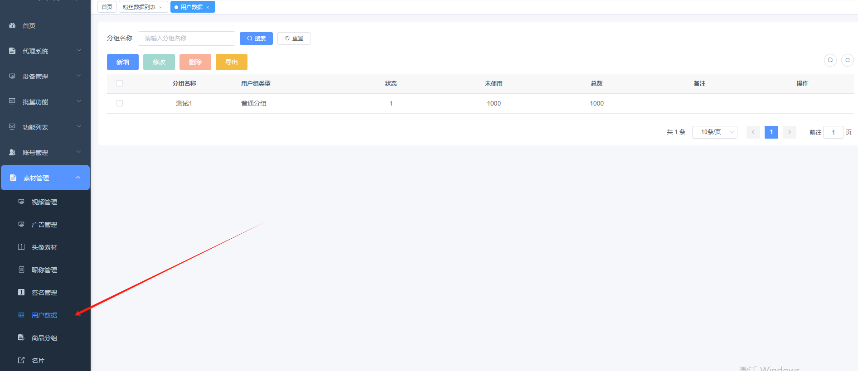Tick the select-all checkbox in table header
The image size is (858, 371).
click(x=120, y=83)
